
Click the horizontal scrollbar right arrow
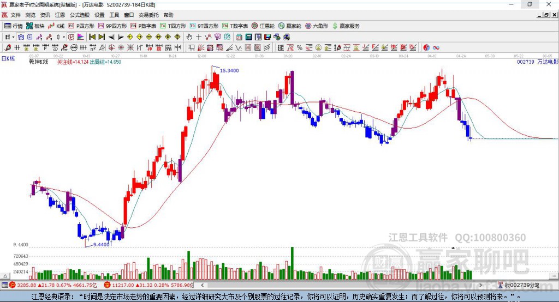click(480, 285)
